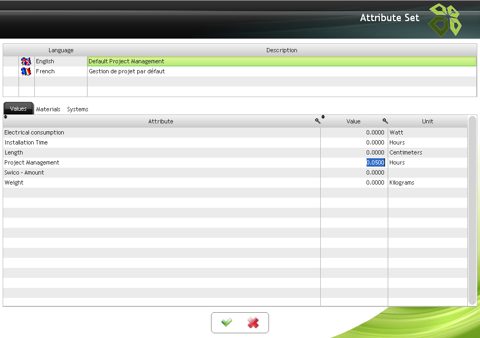The image size is (480, 338).
Task: Open search in Value column header
Action: [385, 121]
